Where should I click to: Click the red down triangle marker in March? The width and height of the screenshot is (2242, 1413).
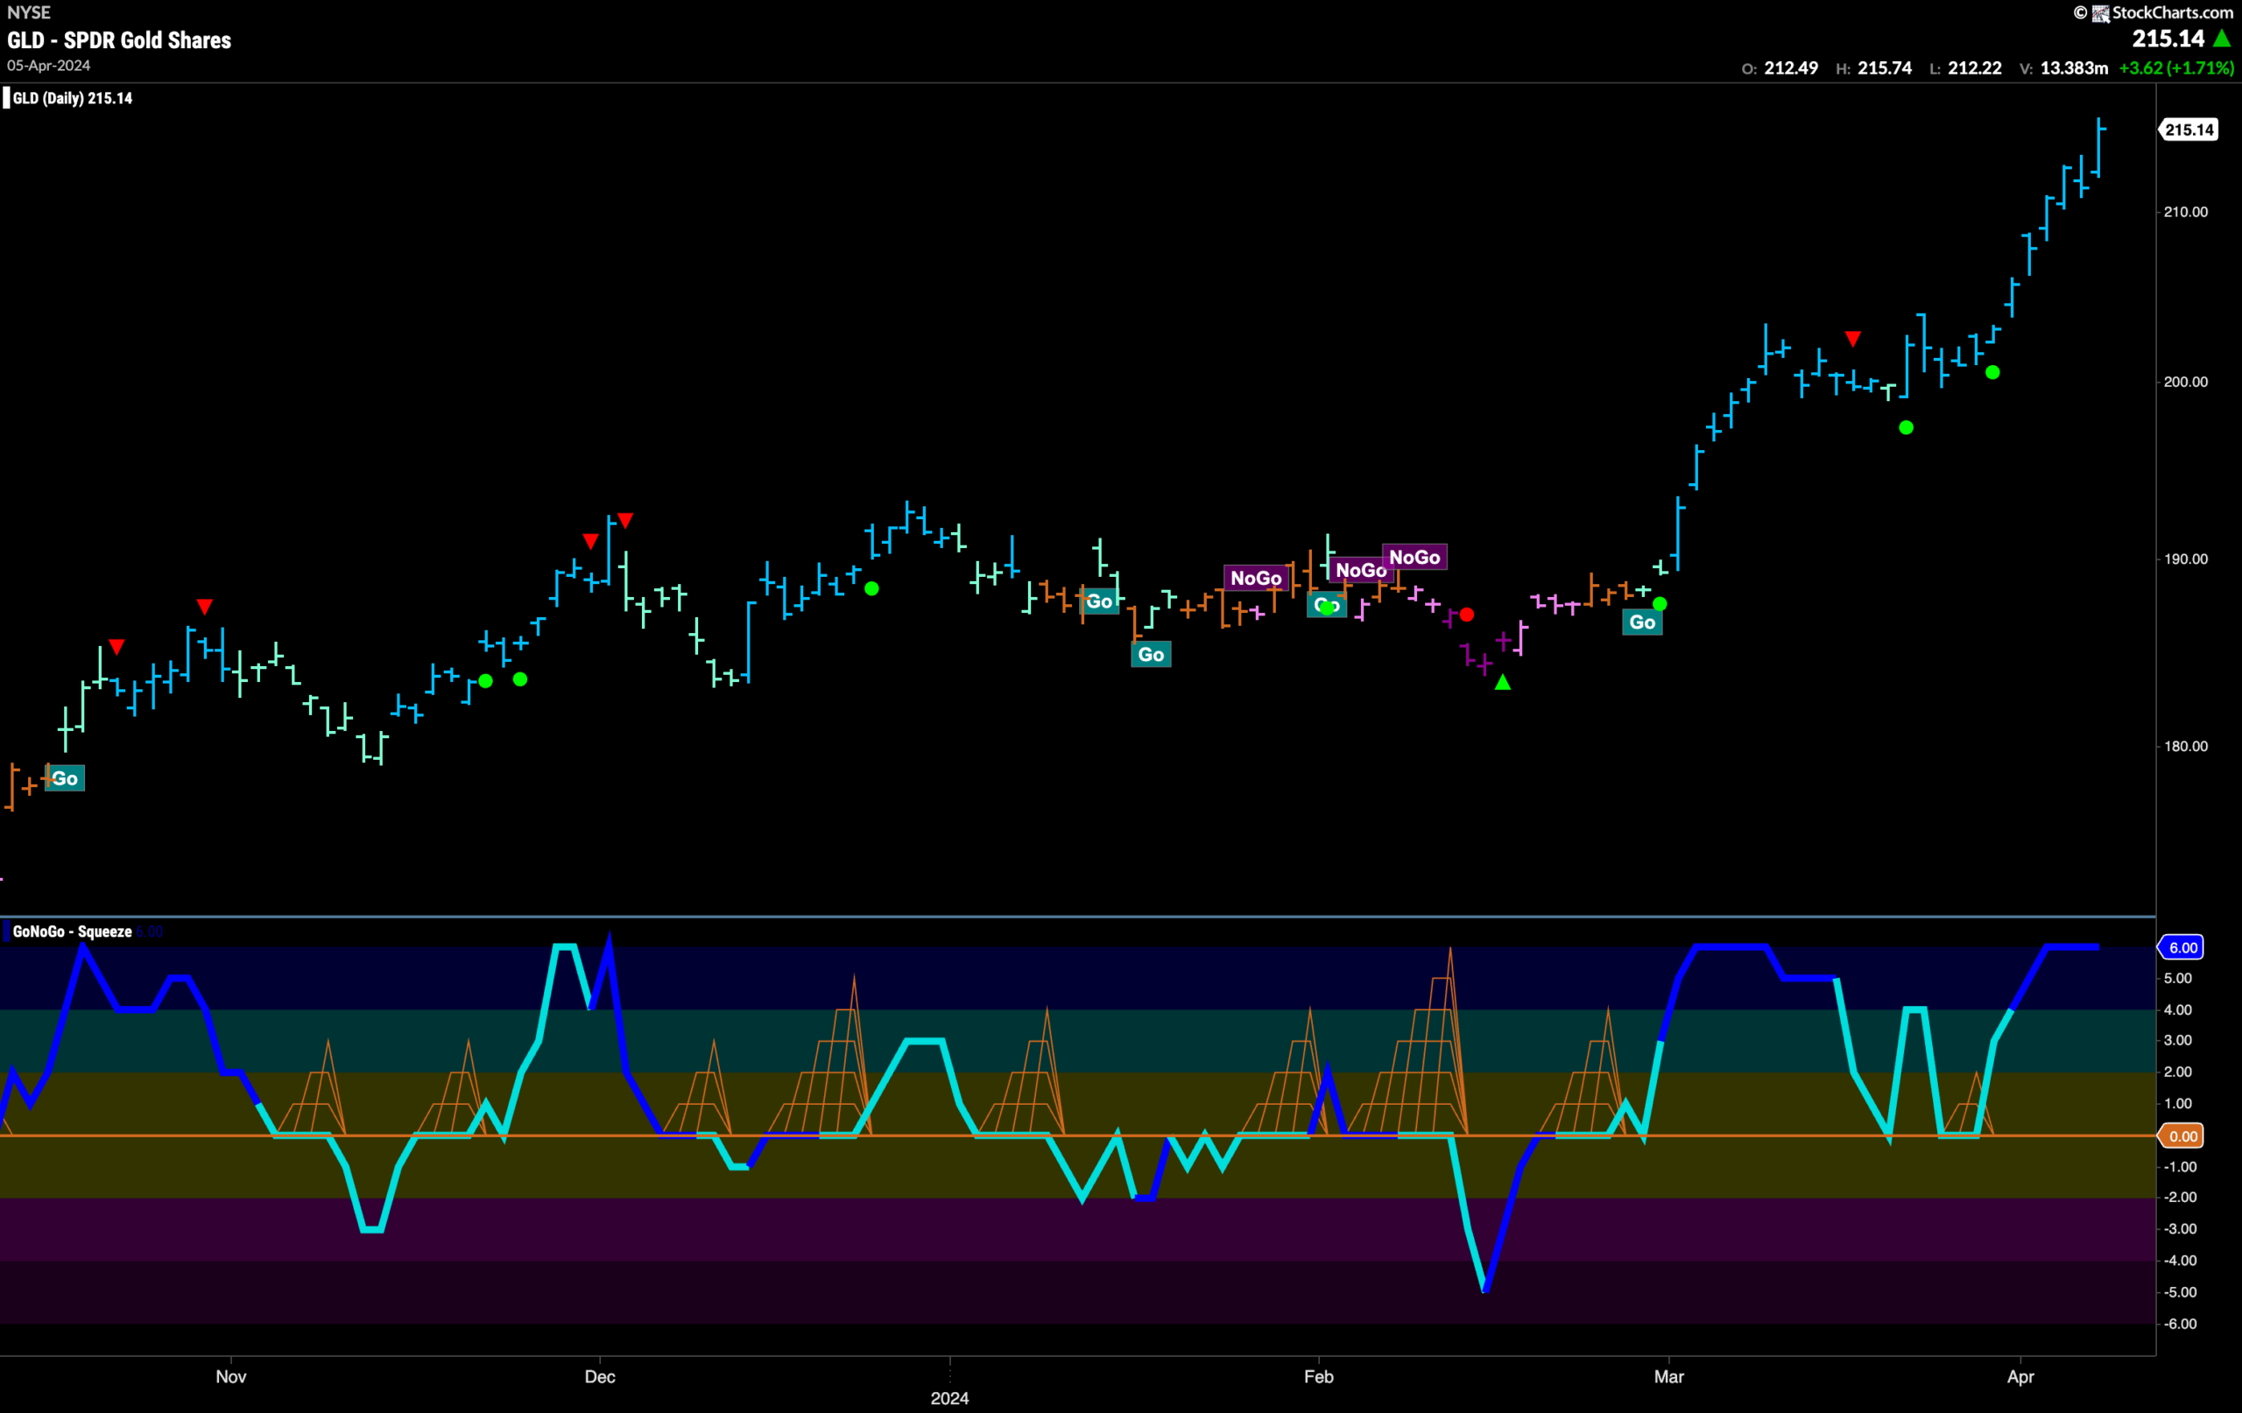(1853, 339)
